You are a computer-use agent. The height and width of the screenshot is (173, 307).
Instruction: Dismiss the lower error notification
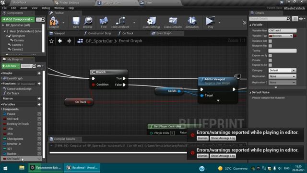[202, 156]
